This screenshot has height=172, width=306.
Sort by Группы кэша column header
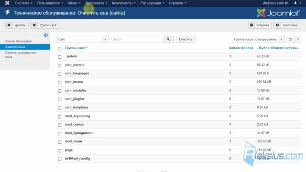(76, 48)
